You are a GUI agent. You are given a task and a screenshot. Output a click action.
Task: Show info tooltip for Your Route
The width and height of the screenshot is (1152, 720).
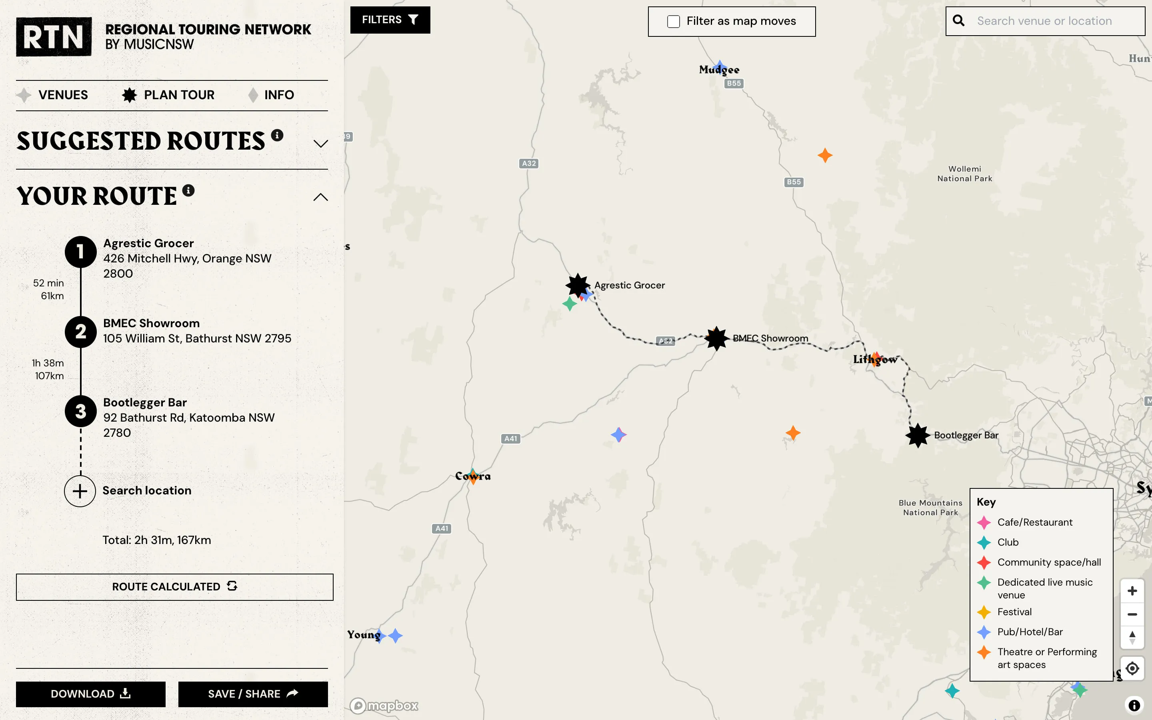coord(188,190)
